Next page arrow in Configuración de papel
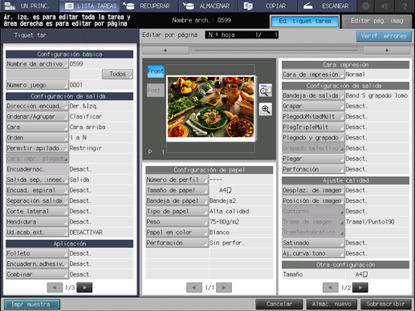The height and width of the screenshot is (311, 415). tap(224, 288)
